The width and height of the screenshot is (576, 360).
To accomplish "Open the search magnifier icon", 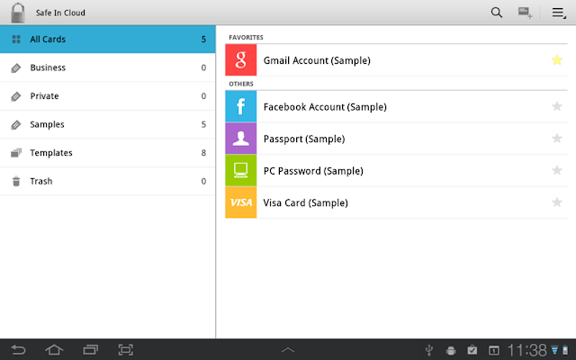I will point(497,13).
